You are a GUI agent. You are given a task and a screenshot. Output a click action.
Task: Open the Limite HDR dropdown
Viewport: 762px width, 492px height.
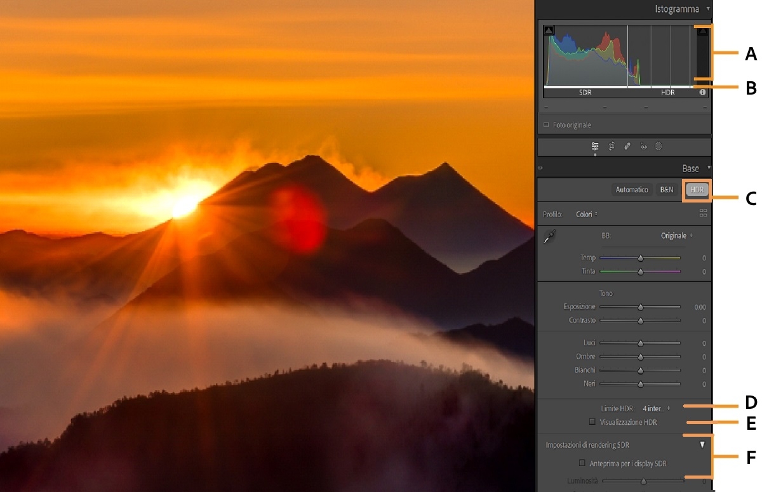point(656,408)
